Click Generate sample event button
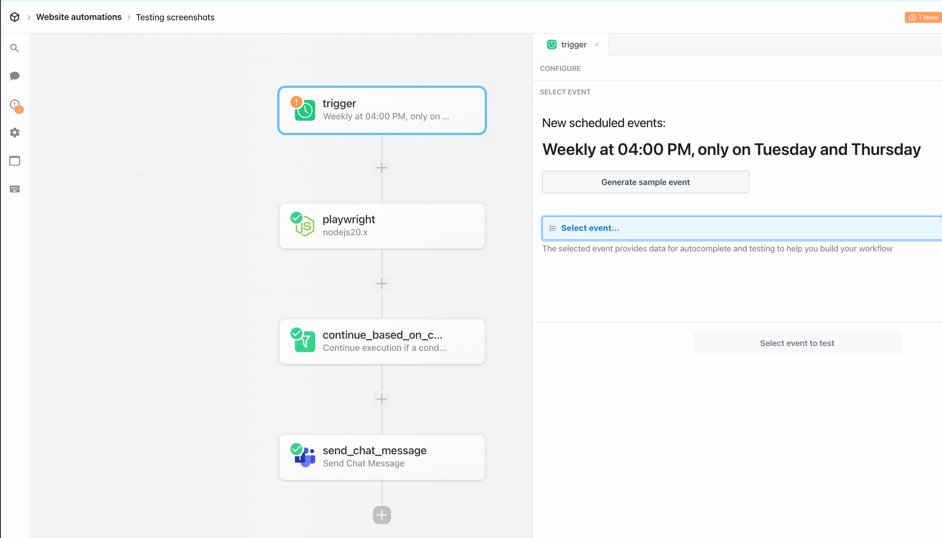 coord(645,182)
